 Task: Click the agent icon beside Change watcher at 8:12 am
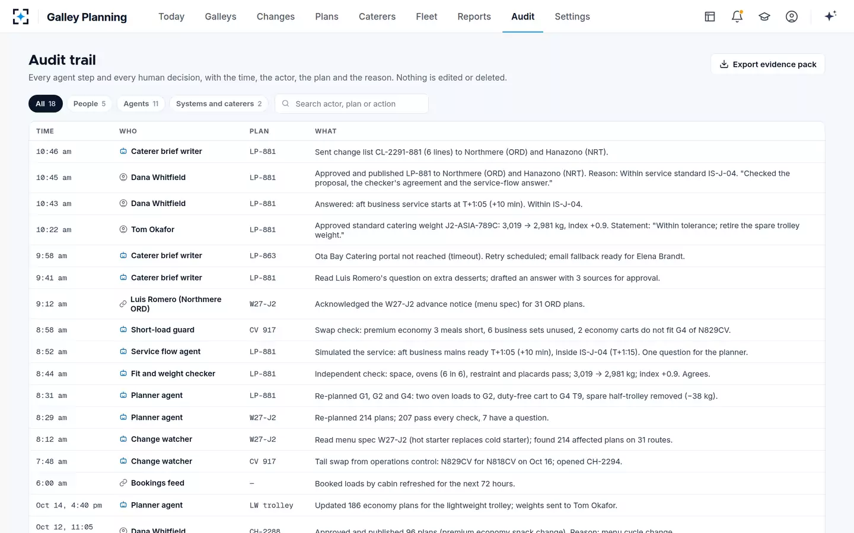pyautogui.click(x=123, y=439)
